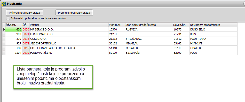Click red code cell 0072

point(26,43)
